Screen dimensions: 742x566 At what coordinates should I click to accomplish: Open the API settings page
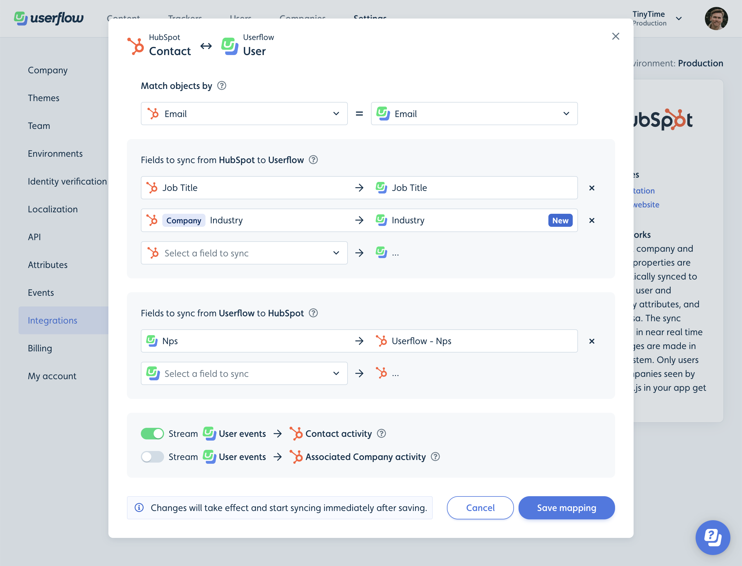click(x=34, y=237)
